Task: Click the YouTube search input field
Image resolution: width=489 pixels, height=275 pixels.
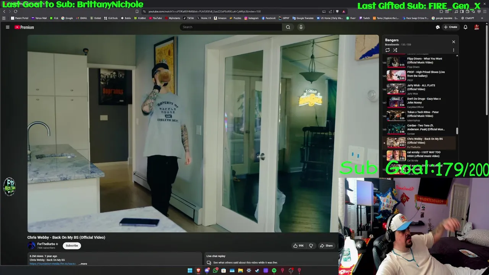Action: coord(231,27)
